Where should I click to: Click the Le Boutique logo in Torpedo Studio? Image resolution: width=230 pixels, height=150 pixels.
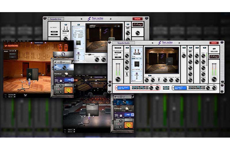point(214,57)
